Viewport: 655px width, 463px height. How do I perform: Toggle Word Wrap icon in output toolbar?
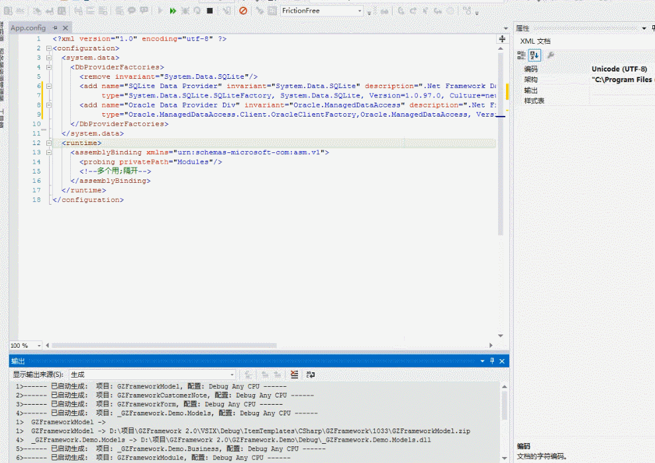[x=311, y=374]
